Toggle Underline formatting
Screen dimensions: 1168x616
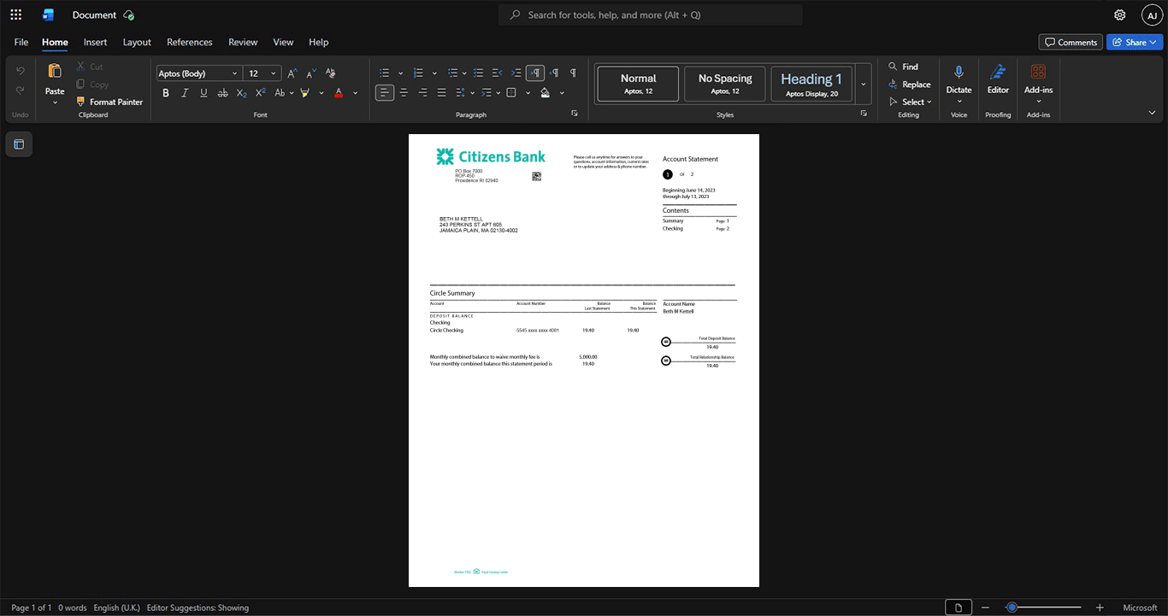point(204,93)
